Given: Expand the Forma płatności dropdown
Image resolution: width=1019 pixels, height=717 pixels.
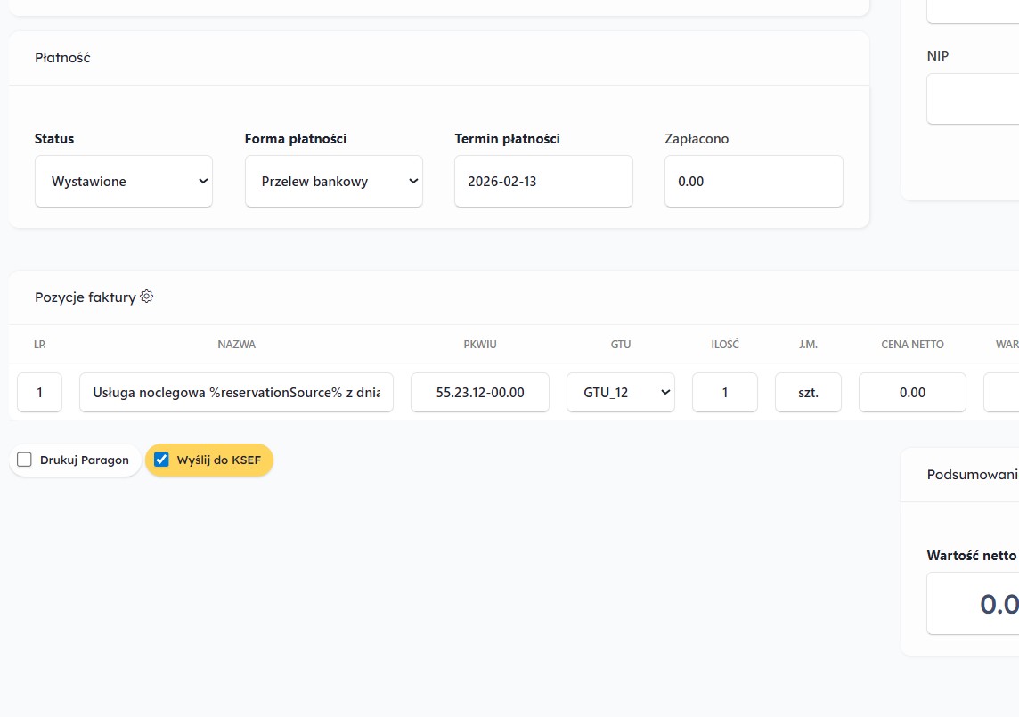Looking at the screenshot, I should (333, 181).
